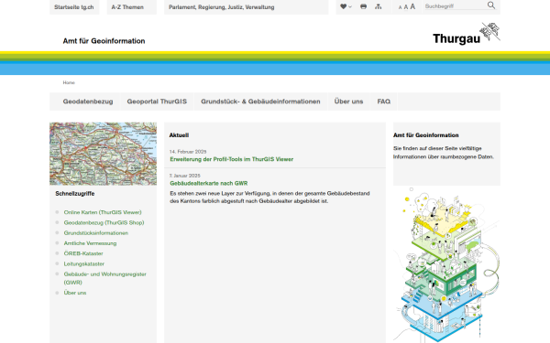Image resolution: width=550 pixels, height=343 pixels.
Task: Focus the Suchbegriff search field
Action: pyautogui.click(x=455, y=6)
